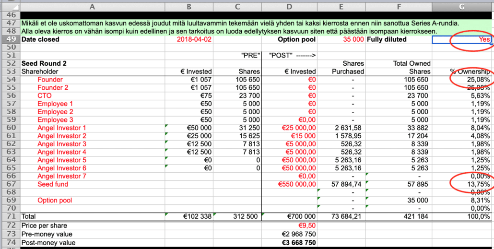Click the 8,04% ownership cell
494x249 pixels.
462,128
